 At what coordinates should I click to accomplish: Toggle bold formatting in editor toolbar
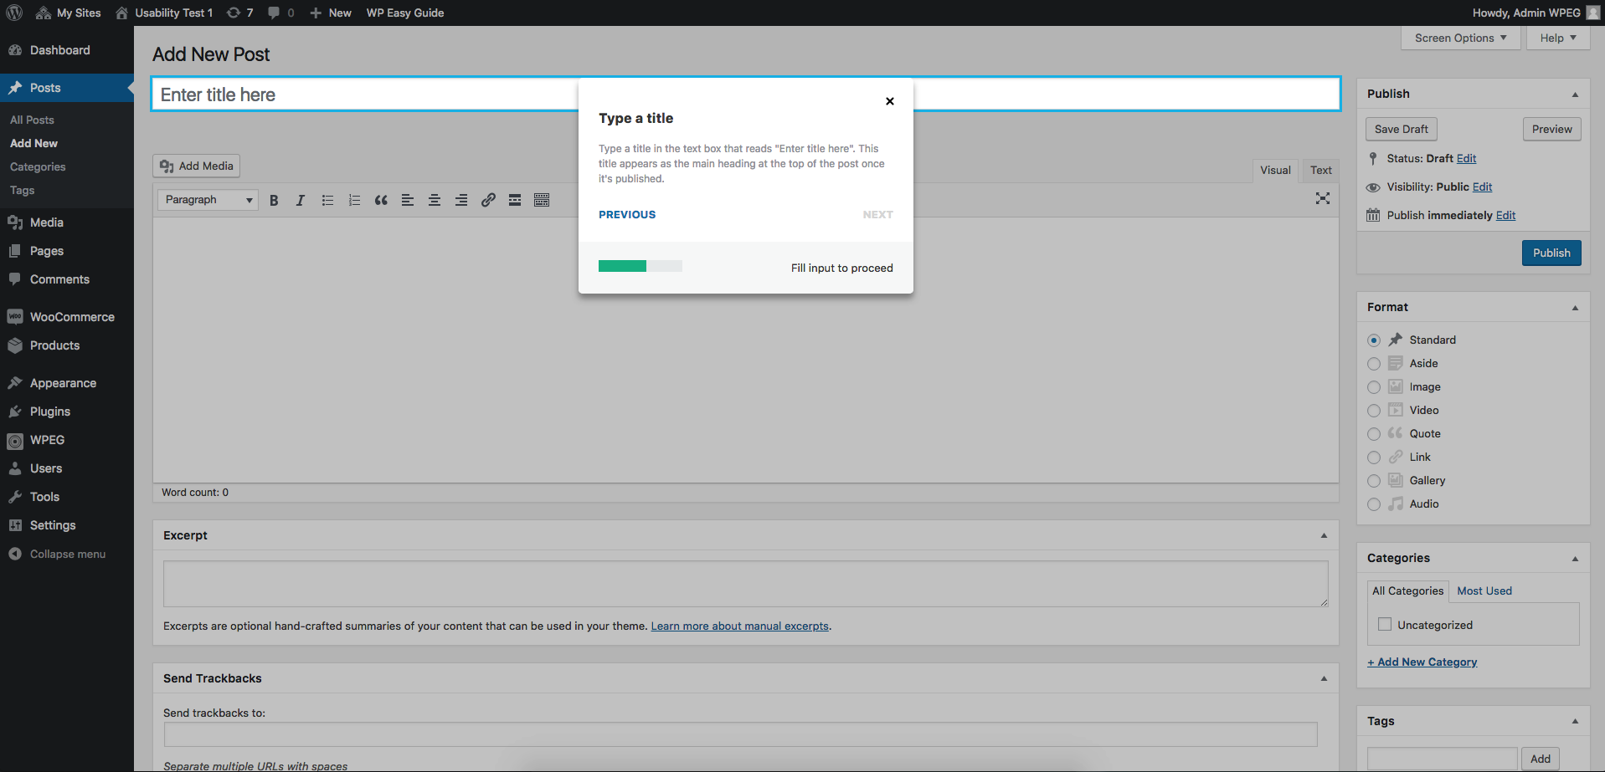pos(274,200)
